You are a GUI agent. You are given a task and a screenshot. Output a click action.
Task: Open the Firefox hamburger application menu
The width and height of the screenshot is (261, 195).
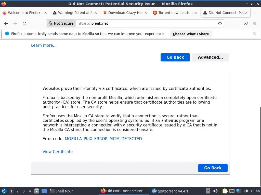click(255, 23)
